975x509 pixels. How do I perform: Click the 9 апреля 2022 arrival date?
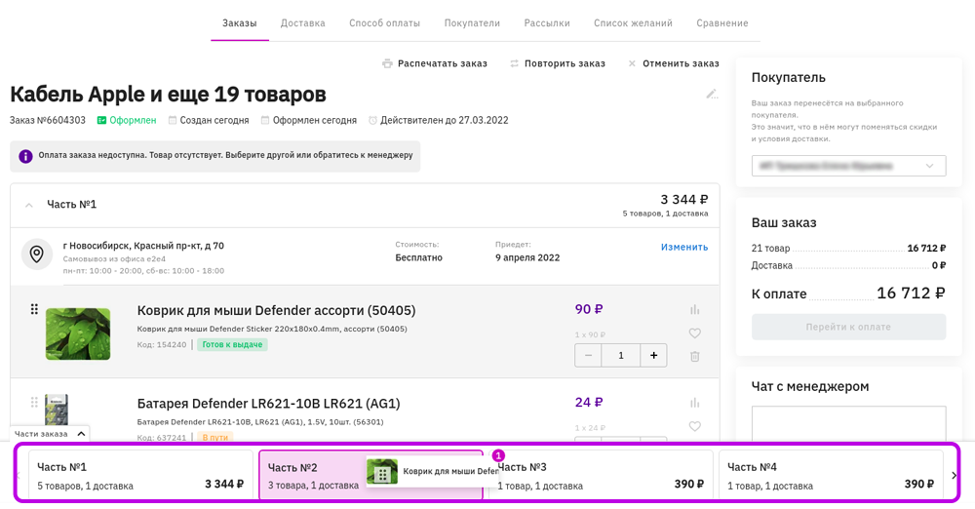coord(527,257)
